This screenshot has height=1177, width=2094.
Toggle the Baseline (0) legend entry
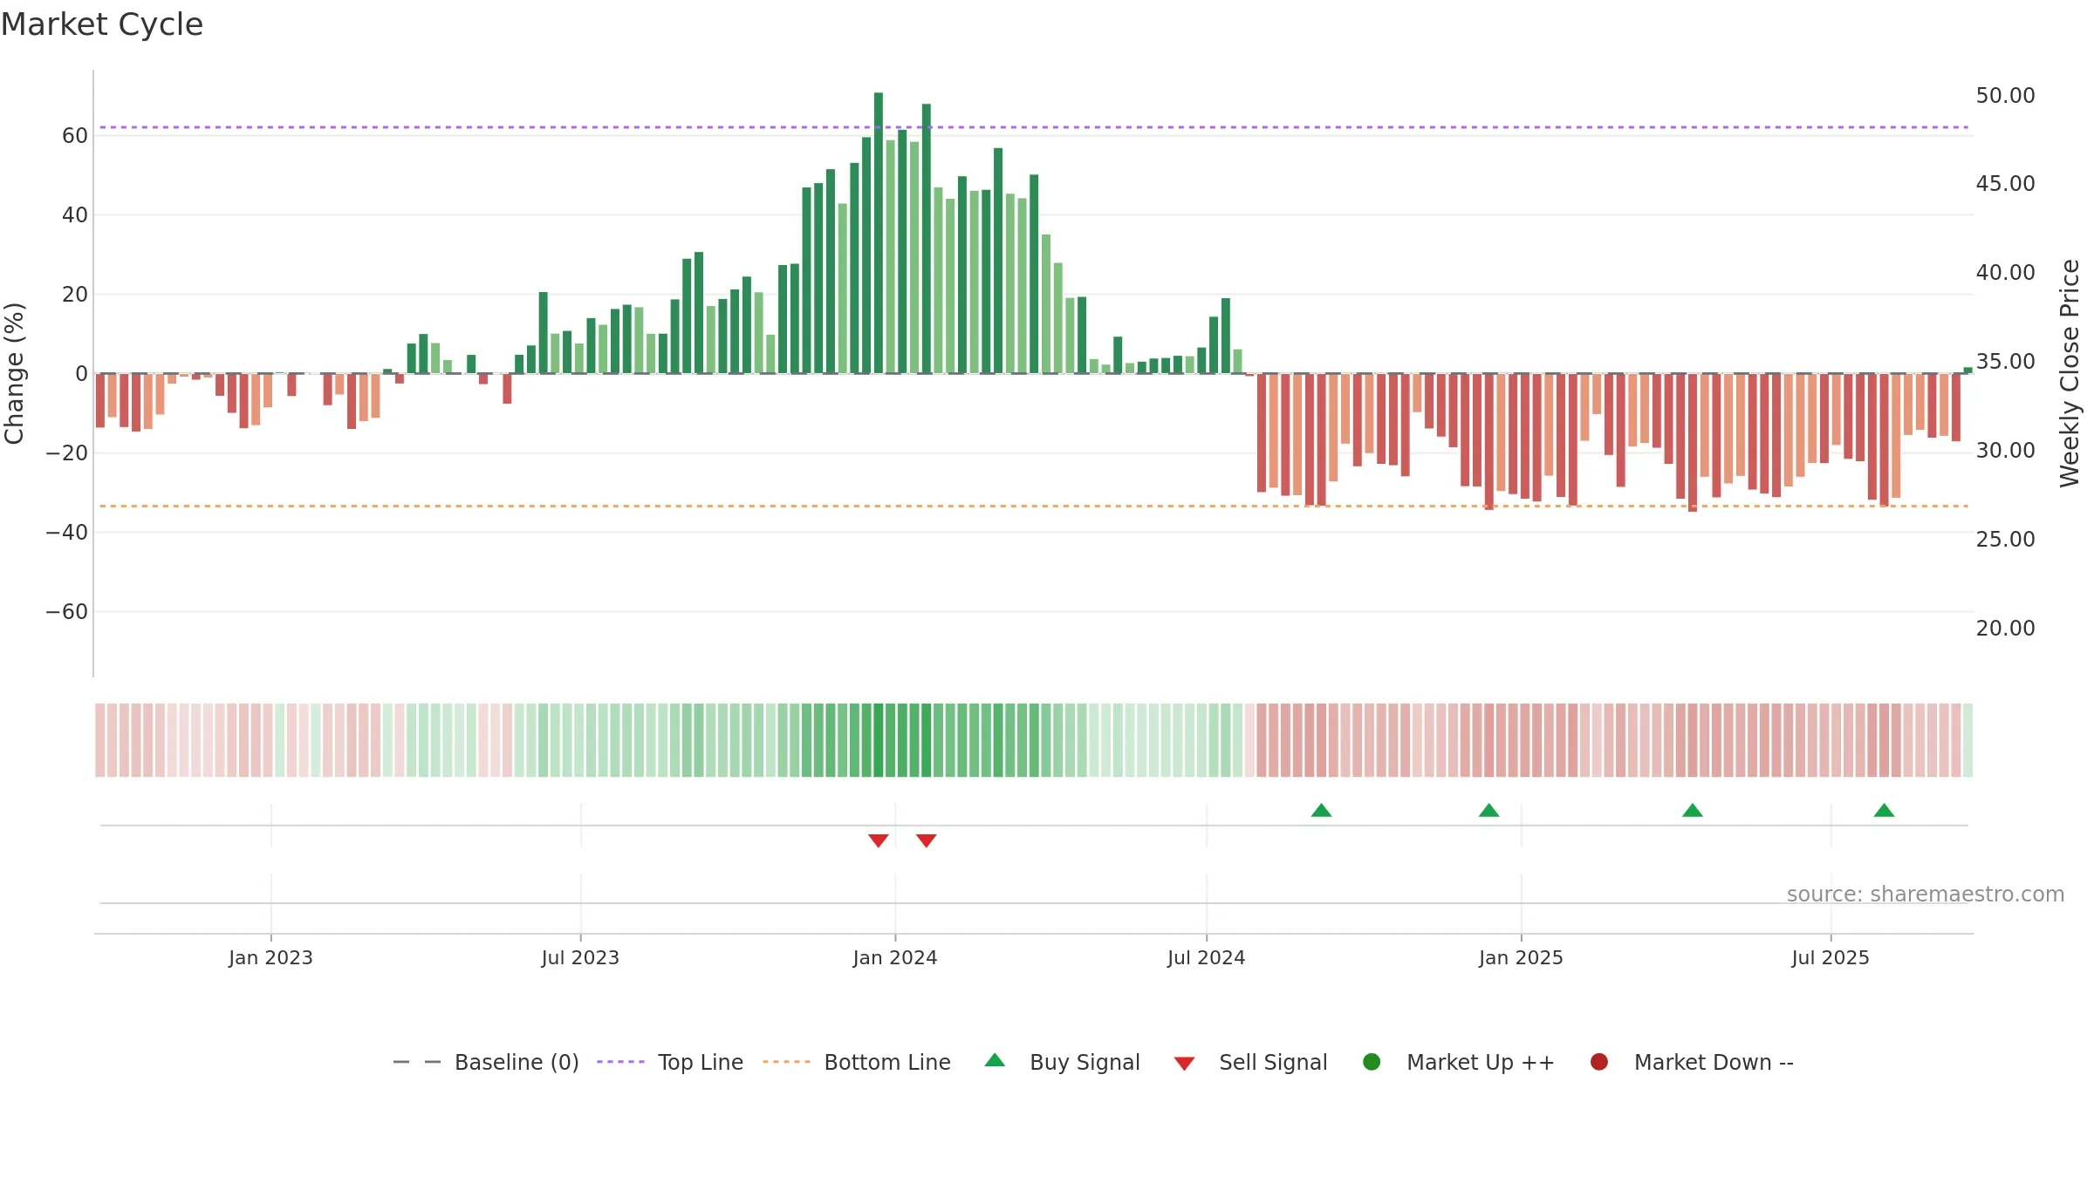pyautogui.click(x=486, y=1062)
